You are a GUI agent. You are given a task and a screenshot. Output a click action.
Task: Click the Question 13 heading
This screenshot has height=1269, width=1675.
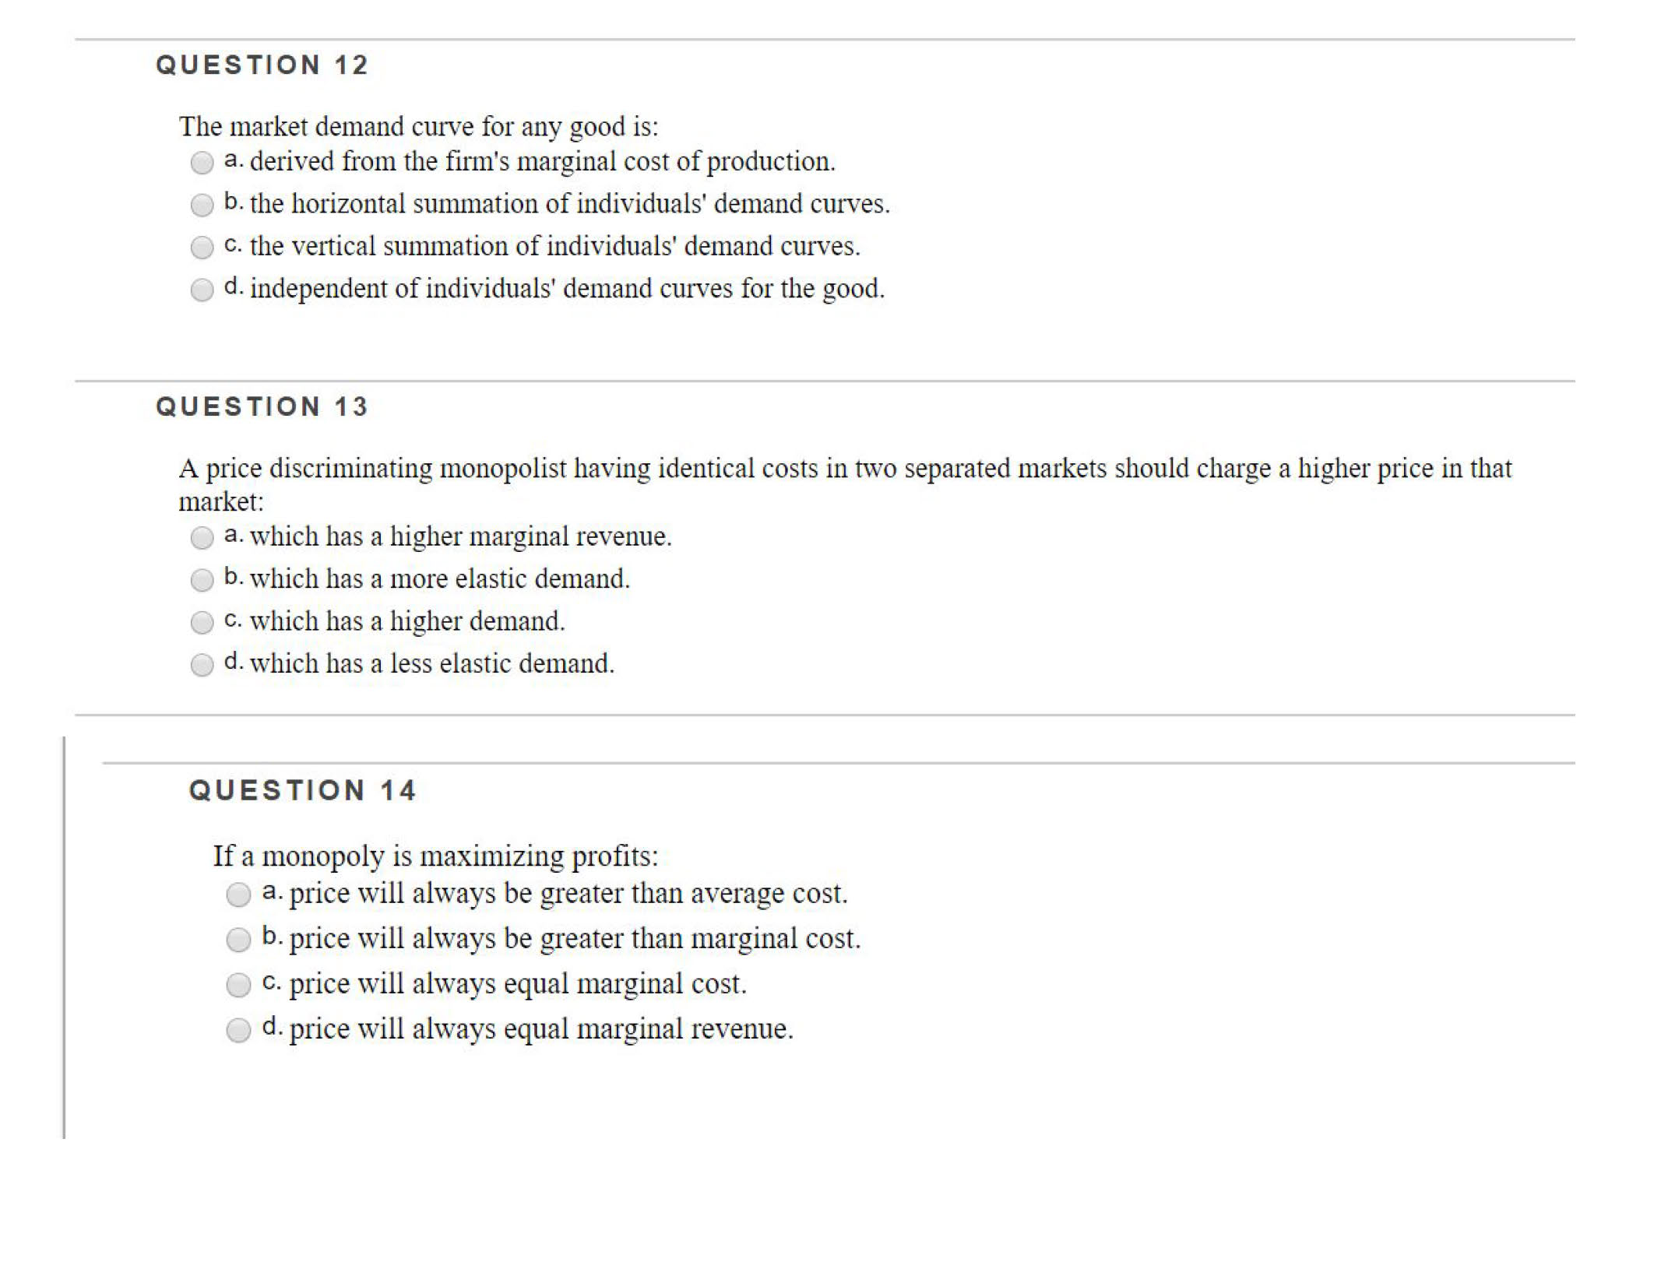[x=262, y=406]
